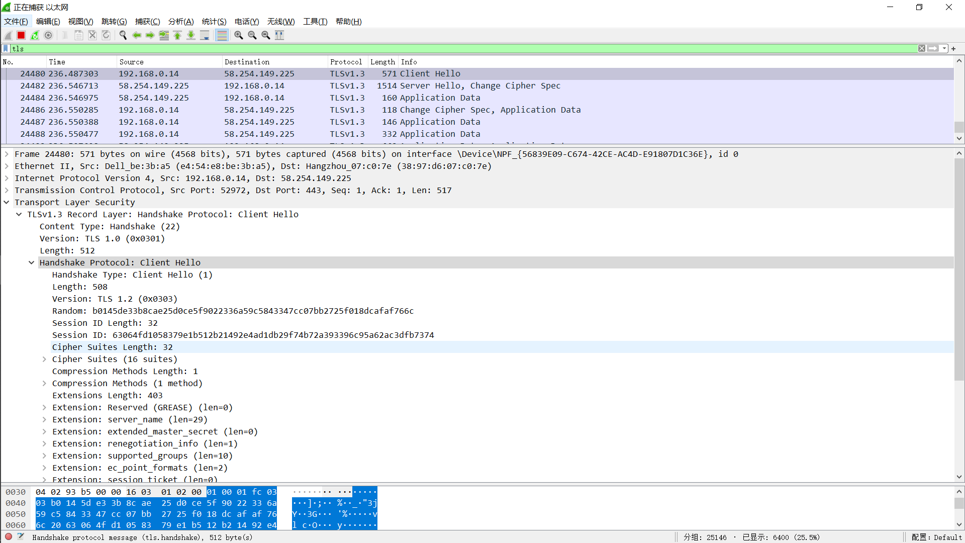This screenshot has width=965, height=543.
Task: Open capture options gear icon
Action: [x=48, y=35]
